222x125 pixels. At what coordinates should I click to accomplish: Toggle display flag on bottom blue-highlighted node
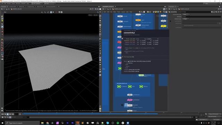[126, 105]
